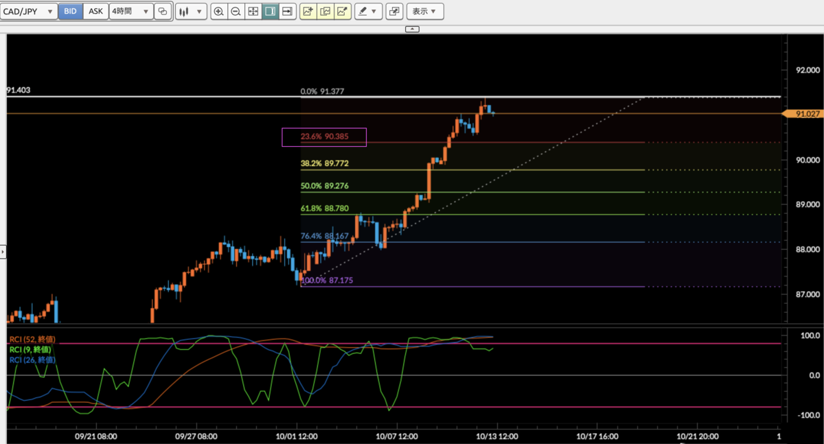Click the 89.000 price axis label

(808, 205)
